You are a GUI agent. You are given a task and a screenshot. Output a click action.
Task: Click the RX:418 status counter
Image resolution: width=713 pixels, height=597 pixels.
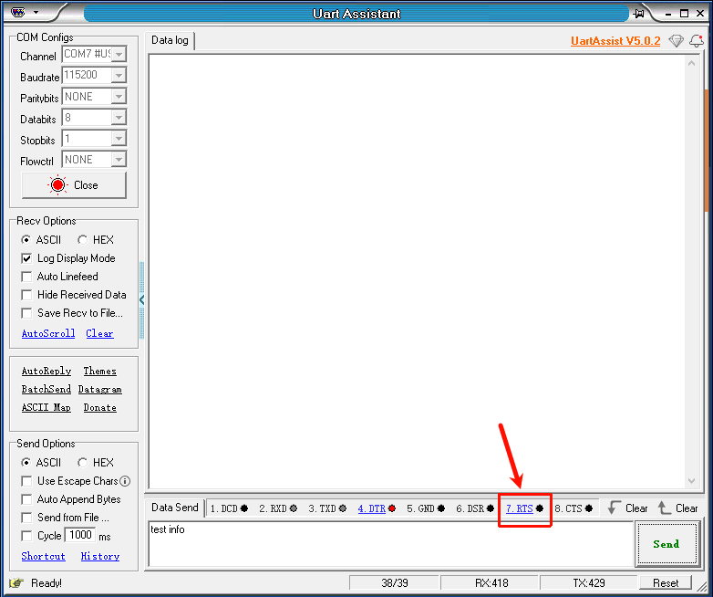pyautogui.click(x=490, y=583)
